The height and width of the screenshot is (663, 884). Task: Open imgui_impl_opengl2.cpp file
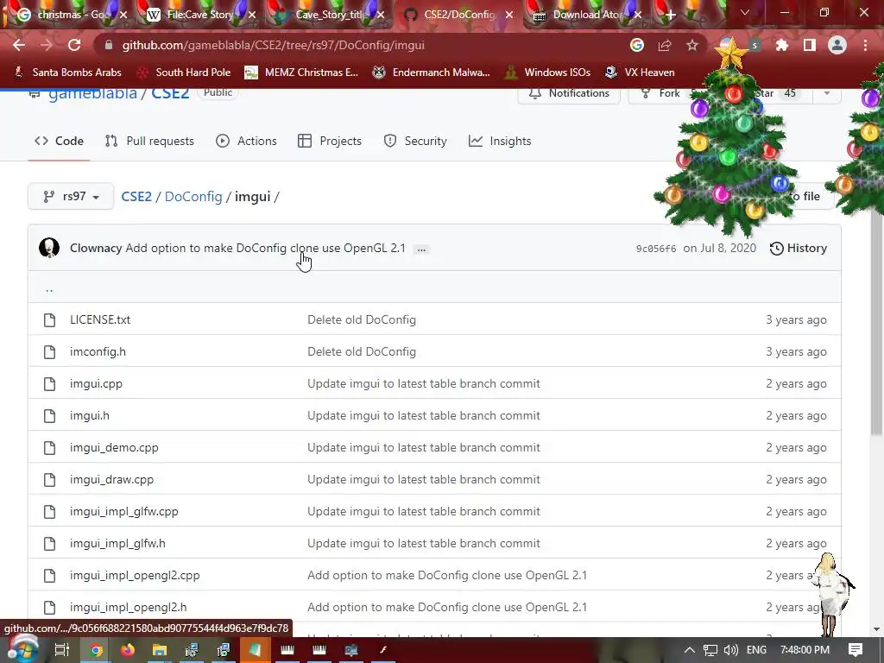click(135, 576)
